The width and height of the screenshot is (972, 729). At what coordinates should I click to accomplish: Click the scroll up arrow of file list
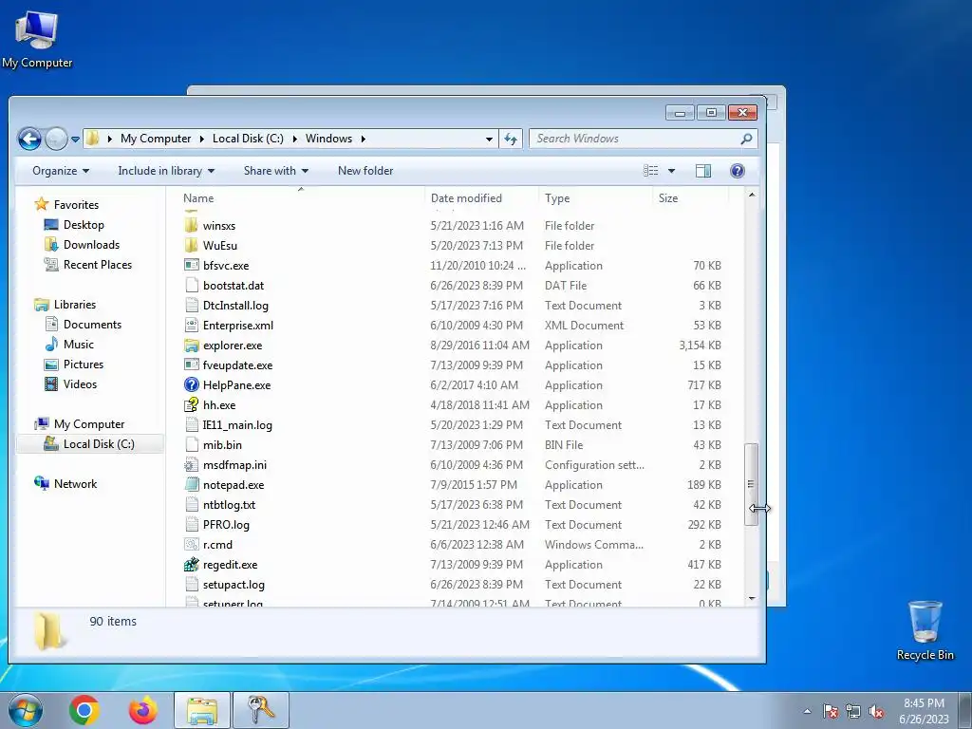tap(752, 196)
